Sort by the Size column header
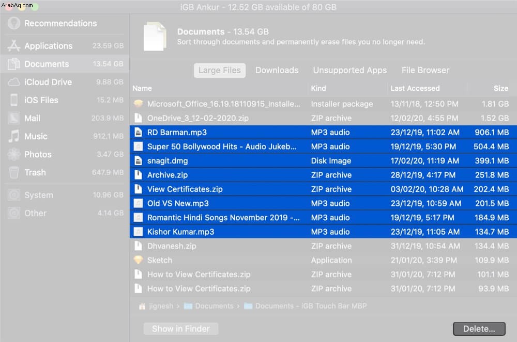 [x=501, y=88]
